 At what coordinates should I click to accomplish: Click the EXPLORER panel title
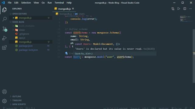pyautogui.click(x=17, y=9)
